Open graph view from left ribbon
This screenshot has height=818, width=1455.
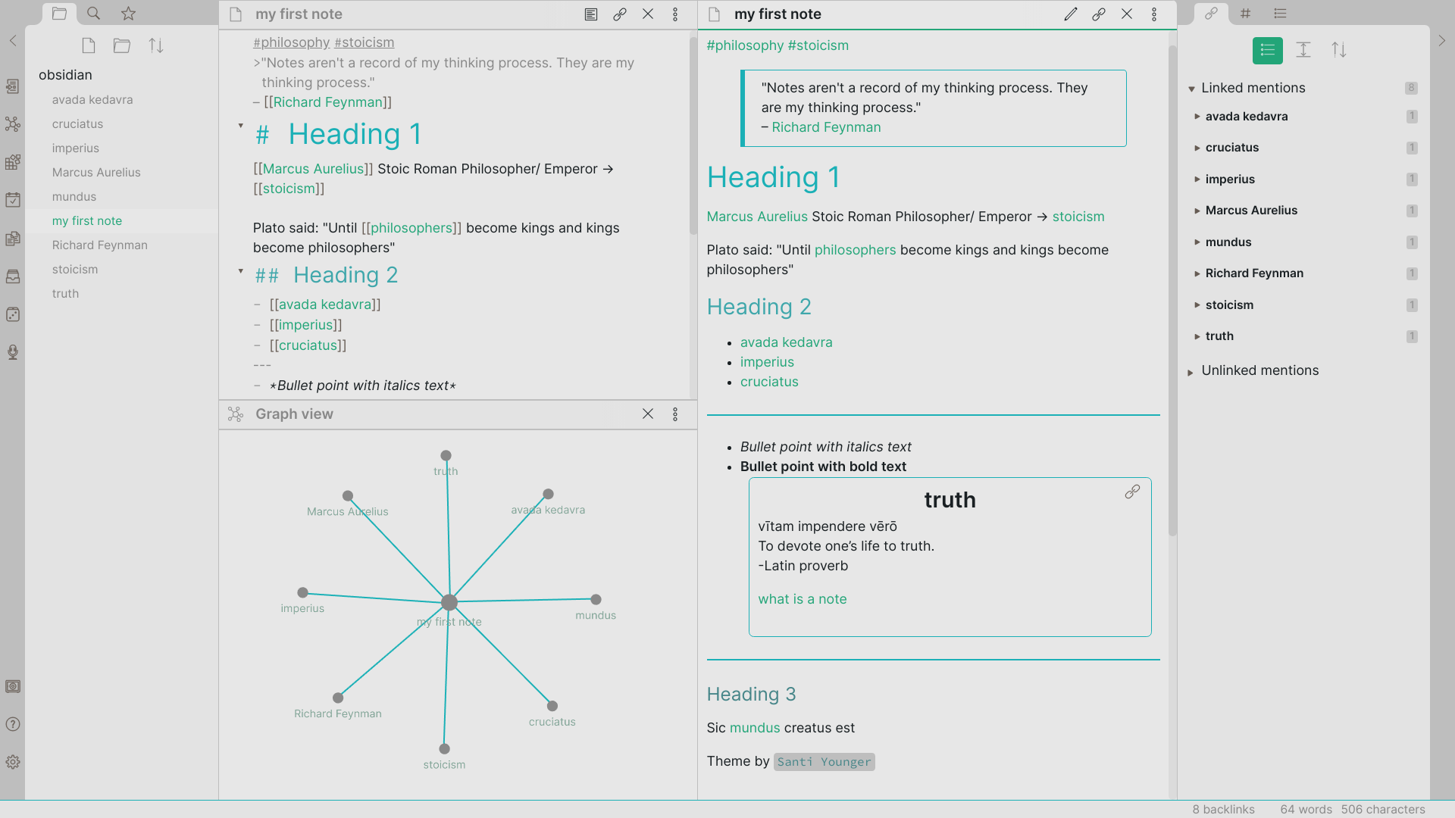12,124
